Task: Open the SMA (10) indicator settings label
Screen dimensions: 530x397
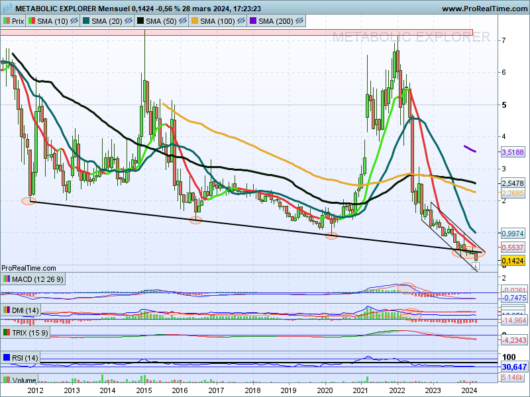Action: tap(52, 21)
